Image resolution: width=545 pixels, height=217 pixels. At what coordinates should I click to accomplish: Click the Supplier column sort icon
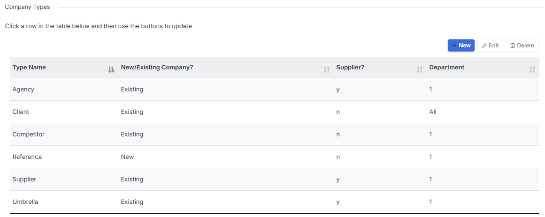coord(420,69)
